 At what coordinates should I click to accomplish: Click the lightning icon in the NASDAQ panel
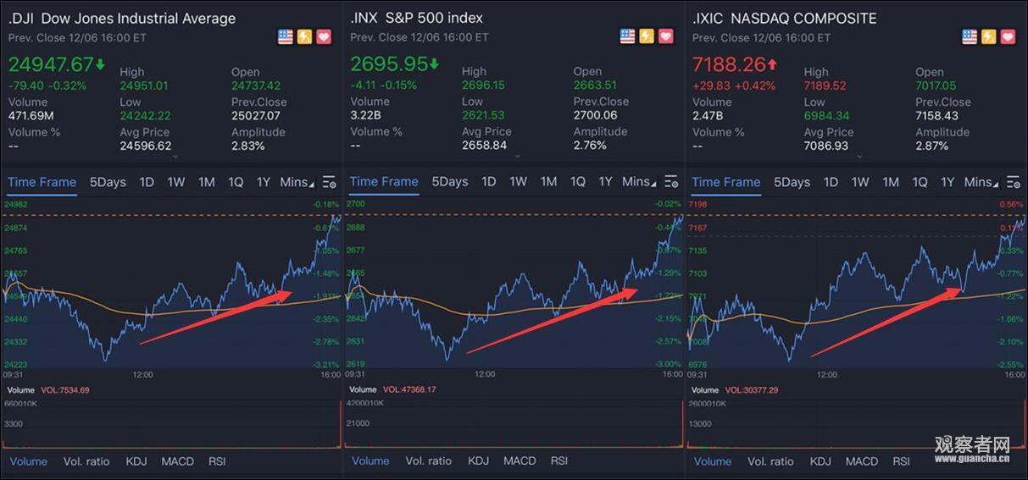[989, 36]
